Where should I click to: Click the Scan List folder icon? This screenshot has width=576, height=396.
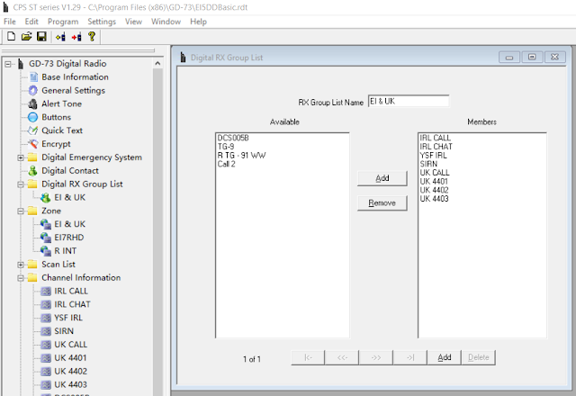[32, 264]
